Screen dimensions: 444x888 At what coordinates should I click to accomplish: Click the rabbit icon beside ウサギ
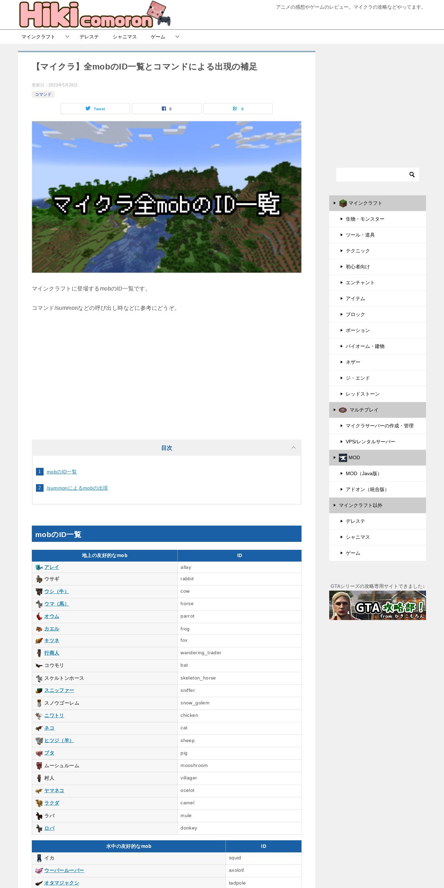pos(39,579)
